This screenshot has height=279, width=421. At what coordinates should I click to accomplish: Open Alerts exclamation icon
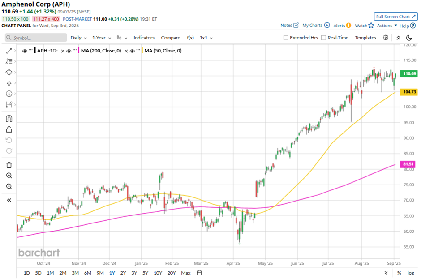click(348, 26)
